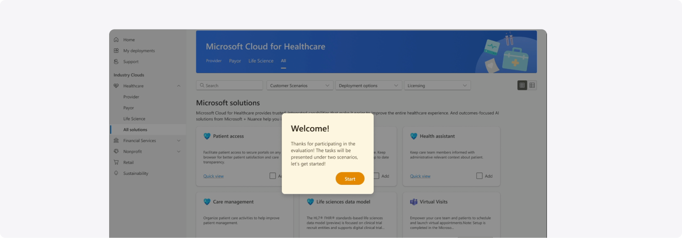Switch to the Payor banner tab
The height and width of the screenshot is (238, 682).
point(235,61)
